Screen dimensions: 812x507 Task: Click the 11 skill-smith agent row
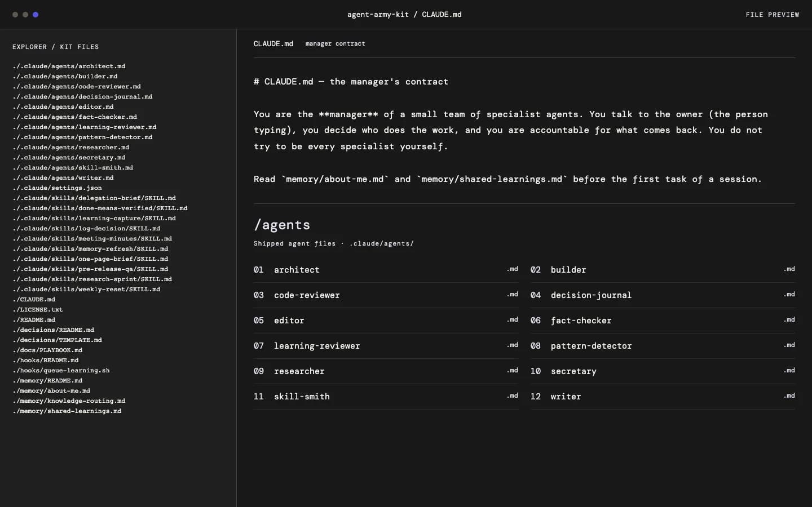[386, 397]
